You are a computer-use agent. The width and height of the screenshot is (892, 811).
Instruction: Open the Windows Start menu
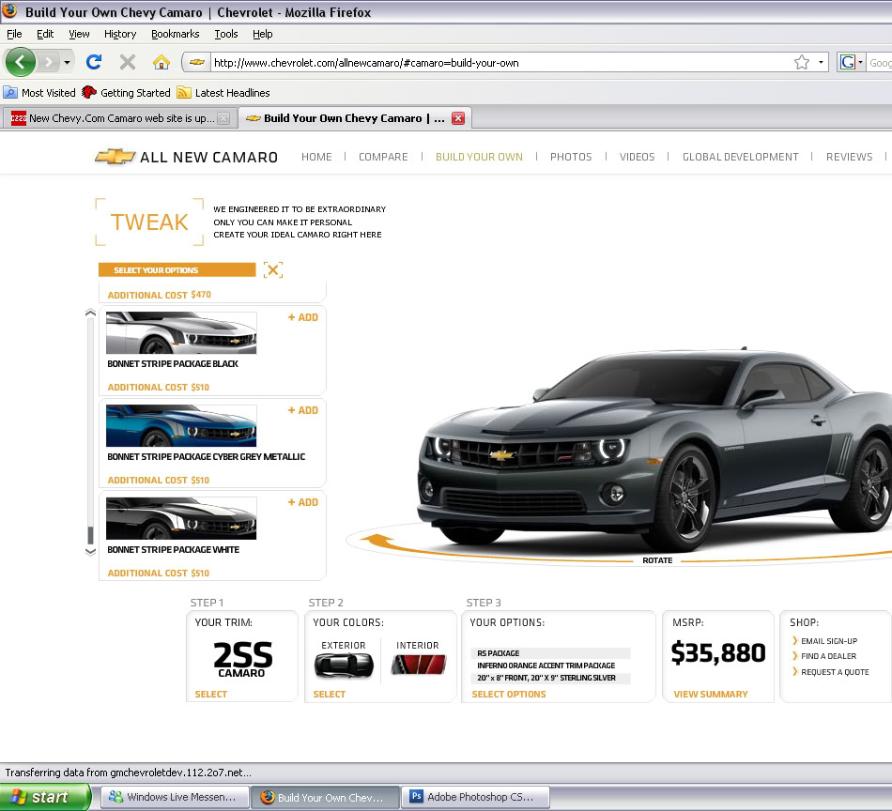pos(44,797)
